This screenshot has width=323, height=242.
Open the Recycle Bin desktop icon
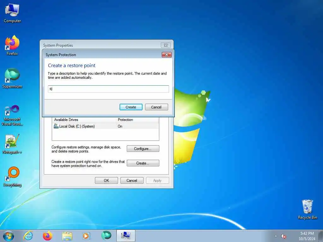[x=307, y=209]
